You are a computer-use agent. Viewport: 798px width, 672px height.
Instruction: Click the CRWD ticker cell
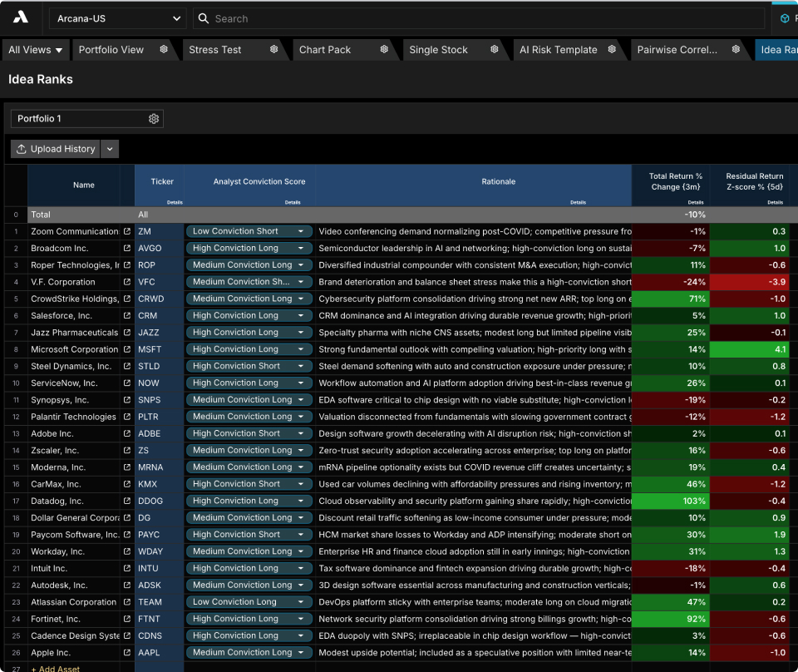[x=160, y=299]
